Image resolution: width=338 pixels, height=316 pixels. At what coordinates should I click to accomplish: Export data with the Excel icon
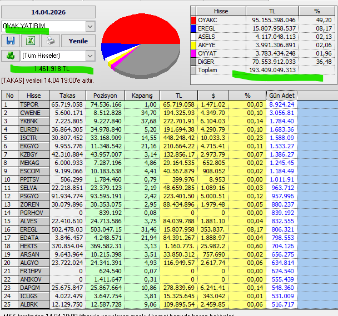[31, 41]
